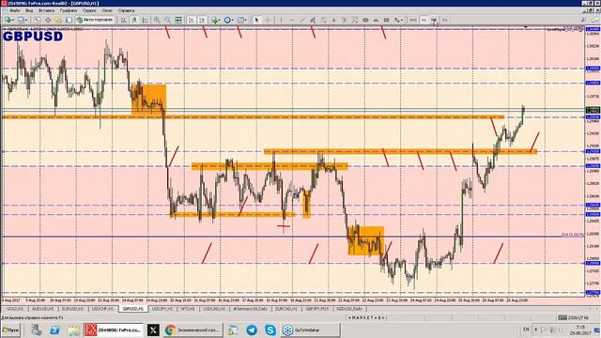Select the equidistant channel tool

[313, 20]
